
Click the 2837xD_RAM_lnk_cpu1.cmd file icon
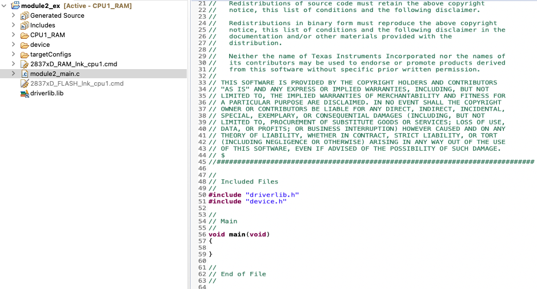25,64
